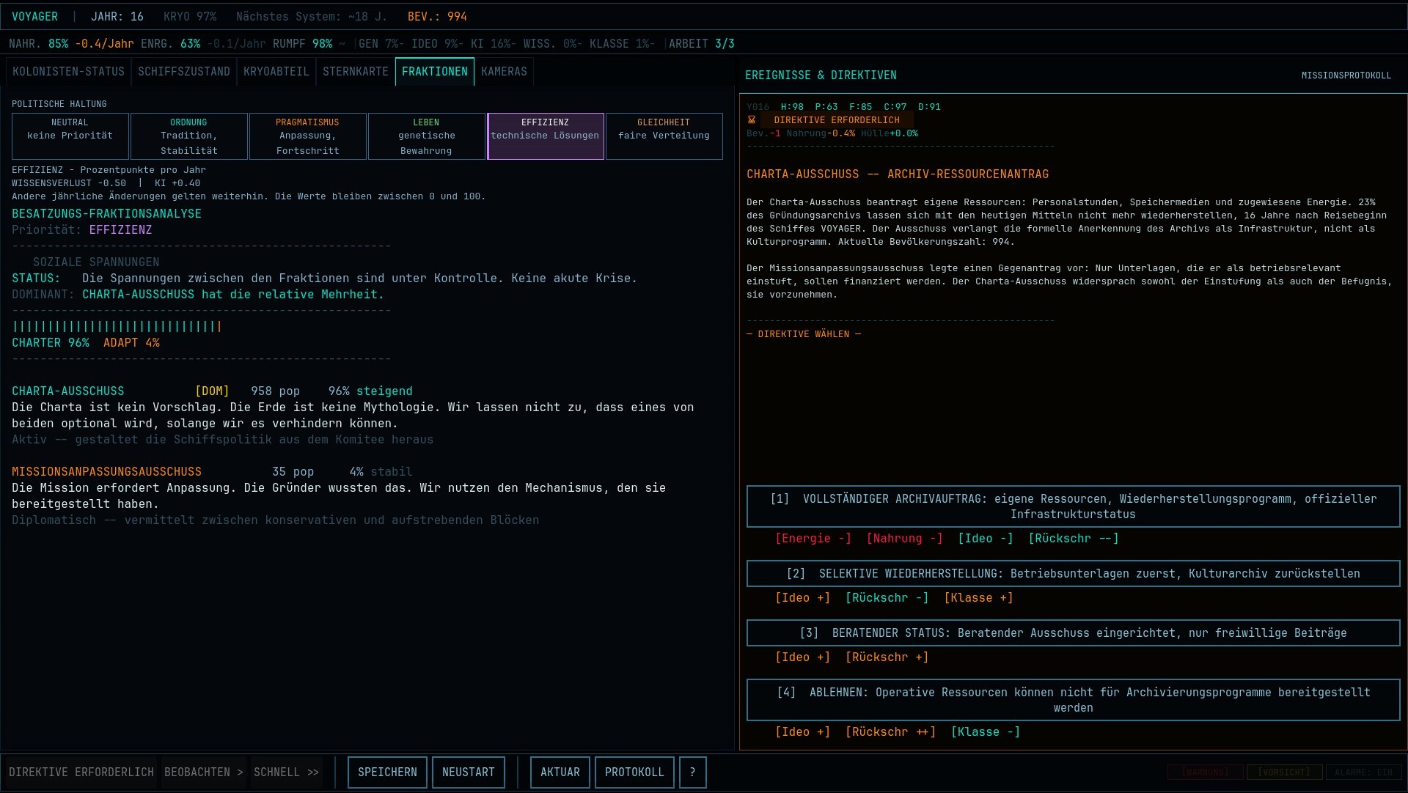The height and width of the screenshot is (793, 1408).
Task: Pick directive 3 BERATENDER STATUS
Action: coord(1074,632)
